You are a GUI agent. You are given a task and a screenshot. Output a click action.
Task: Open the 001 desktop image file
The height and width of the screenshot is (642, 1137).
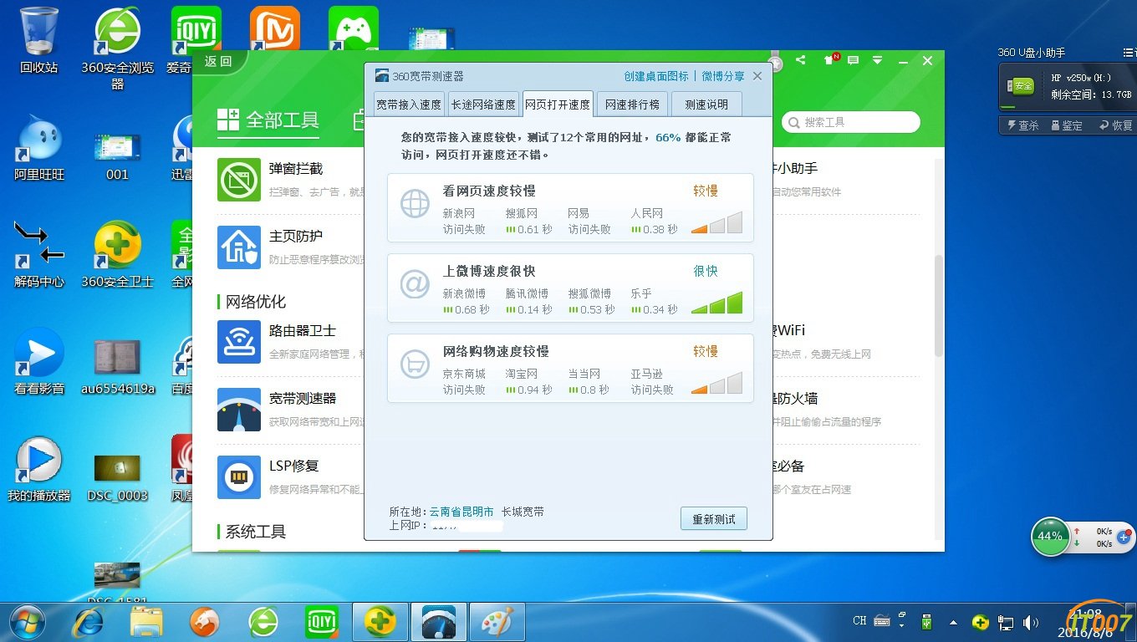118,155
